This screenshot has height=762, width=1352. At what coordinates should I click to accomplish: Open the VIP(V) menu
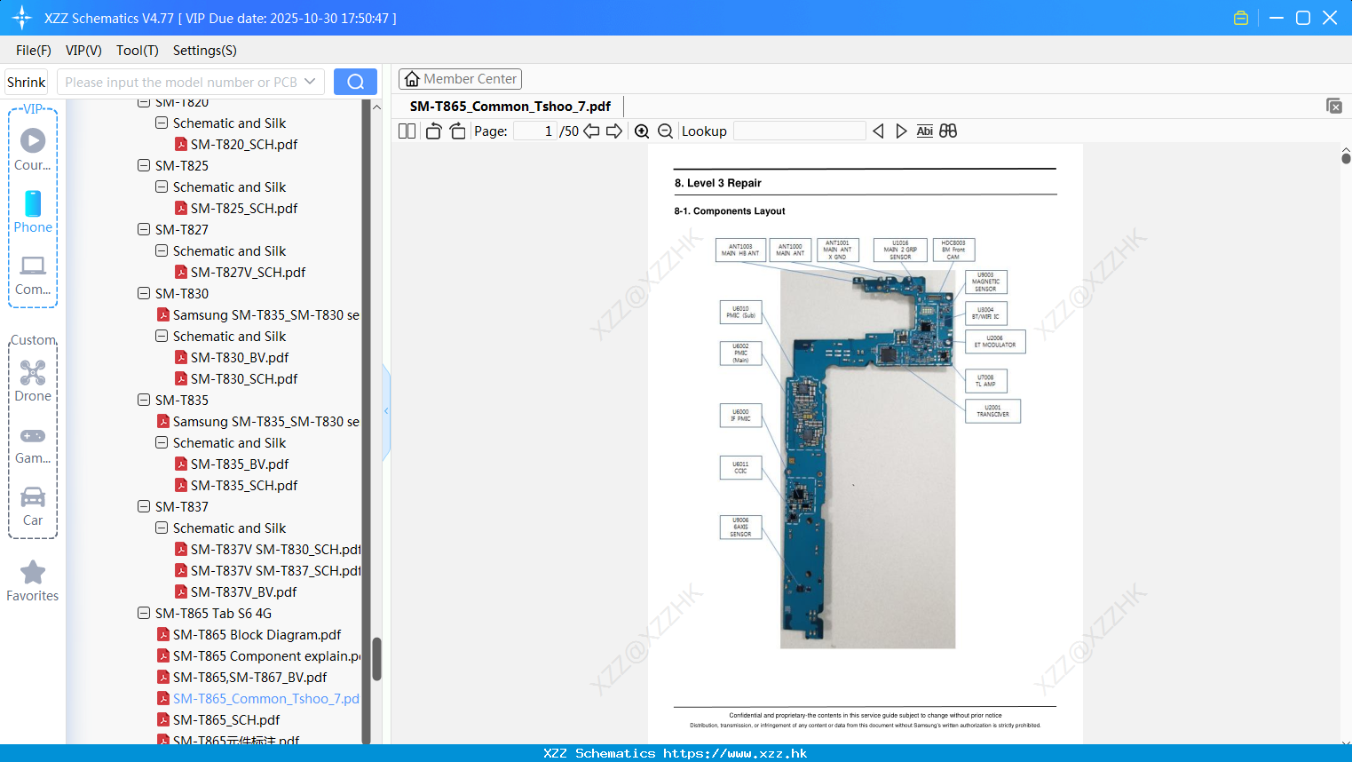tap(83, 51)
